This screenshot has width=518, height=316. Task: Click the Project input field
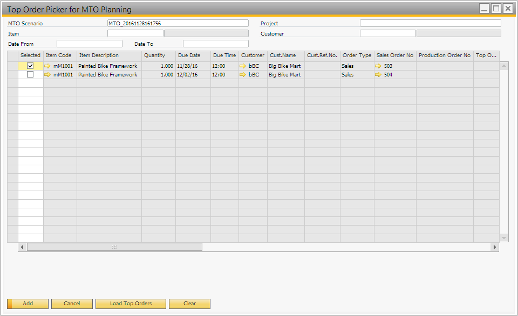430,23
